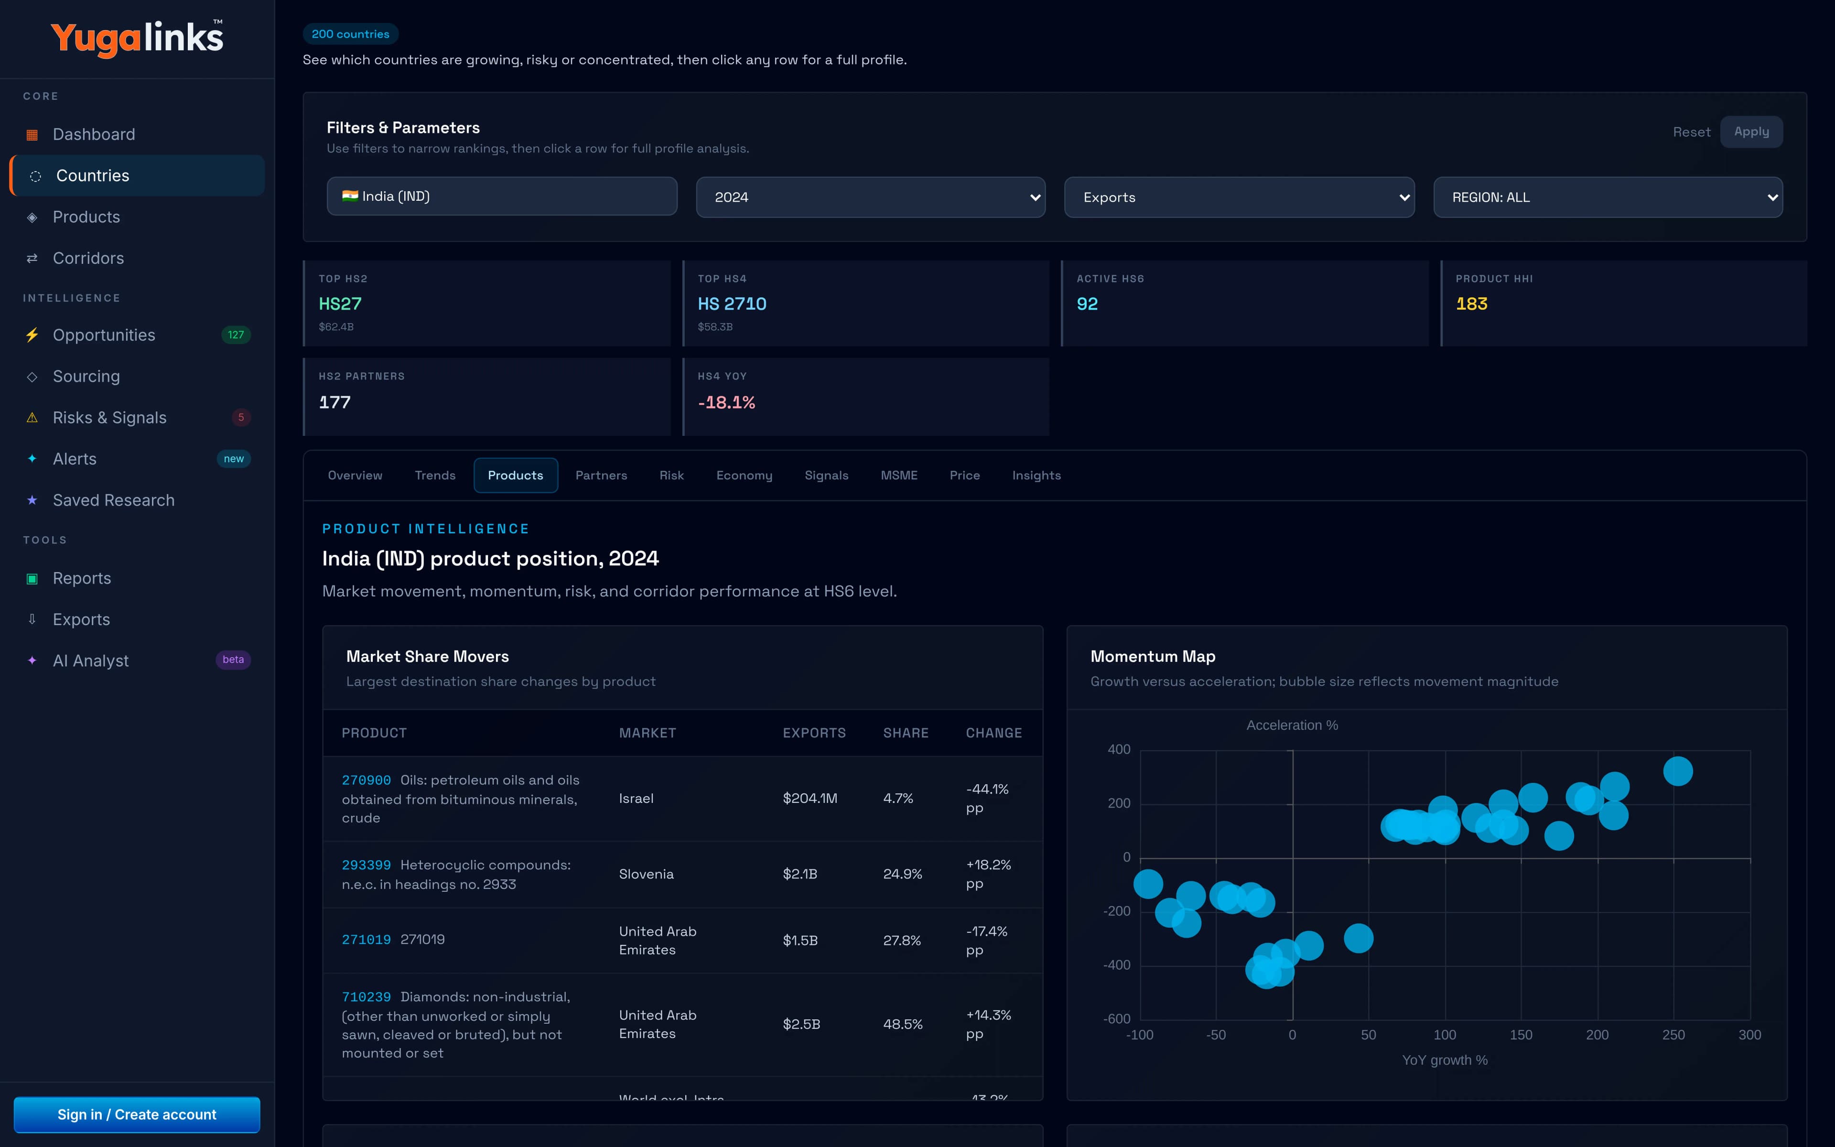This screenshot has width=1835, height=1147.
Task: Open the Signals tab
Action: coord(827,476)
